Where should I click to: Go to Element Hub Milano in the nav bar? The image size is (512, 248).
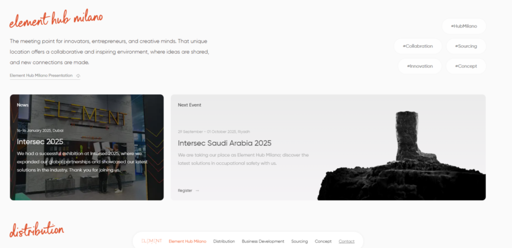point(187,242)
